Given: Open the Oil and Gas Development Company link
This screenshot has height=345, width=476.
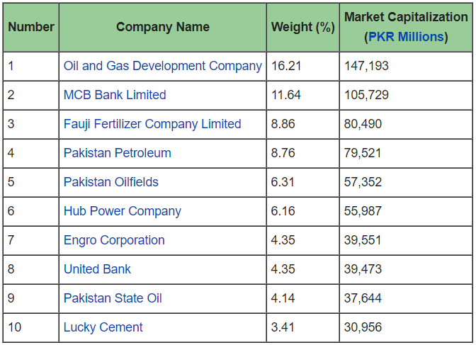Looking at the screenshot, I should tap(162, 66).
